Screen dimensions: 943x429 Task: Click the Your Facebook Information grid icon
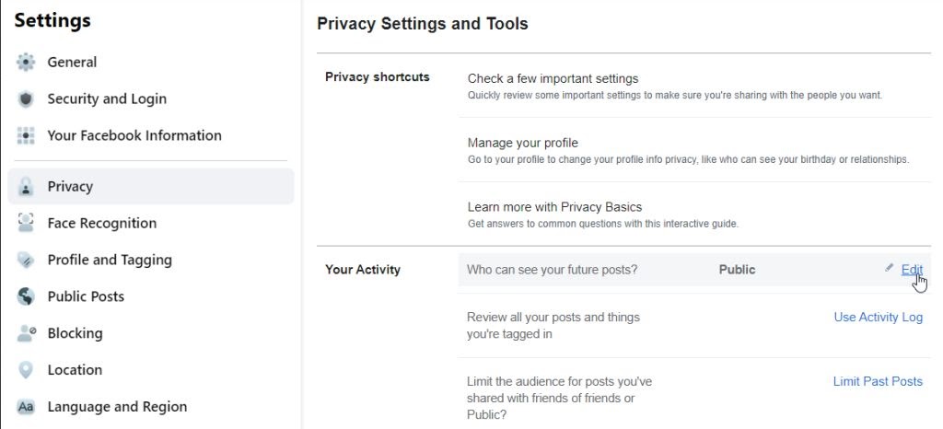point(26,136)
